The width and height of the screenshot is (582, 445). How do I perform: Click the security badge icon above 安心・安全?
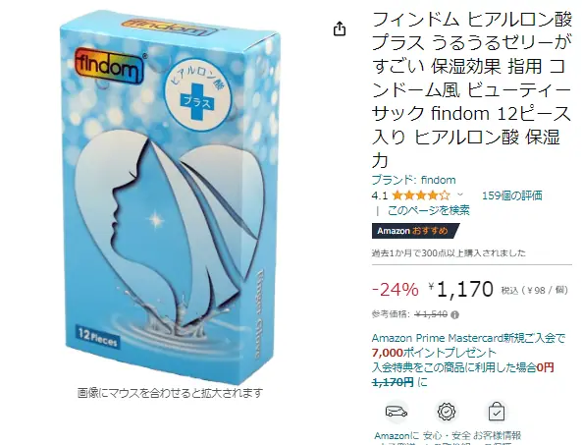tap(447, 412)
